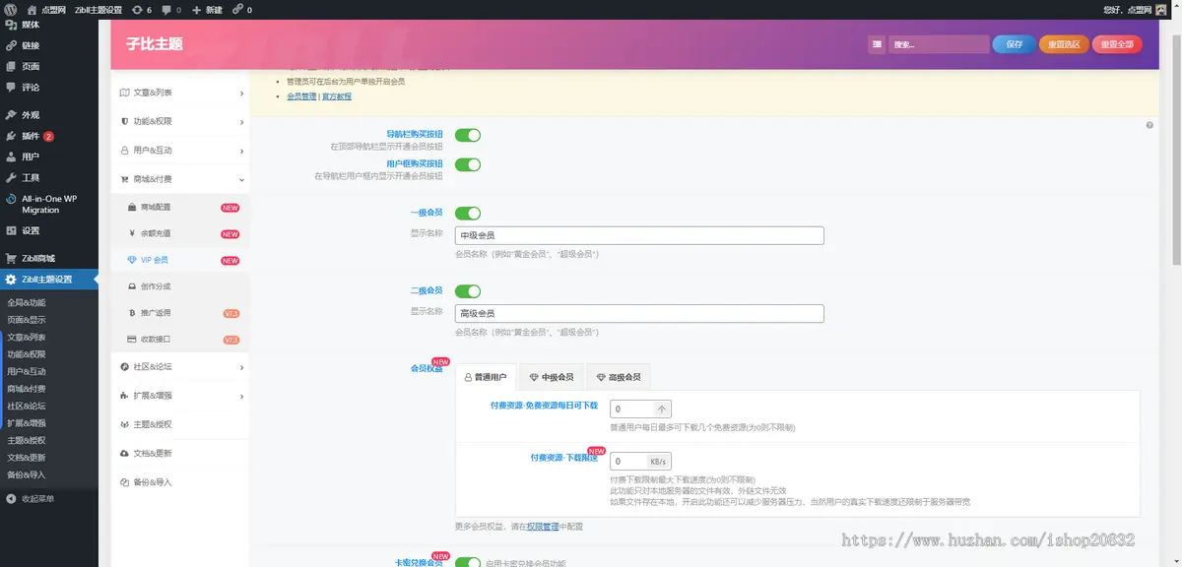This screenshot has width=1182, height=567.
Task: Open 插件 in the WordPress sidebar
Action: (x=49, y=136)
